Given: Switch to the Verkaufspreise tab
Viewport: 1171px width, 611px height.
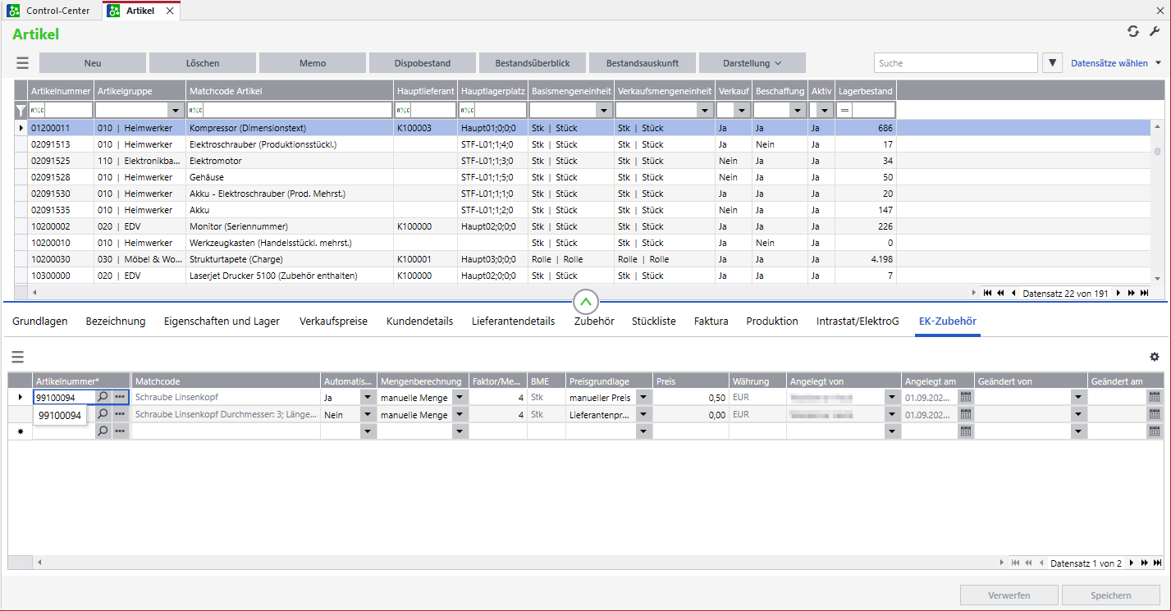Looking at the screenshot, I should click(333, 321).
